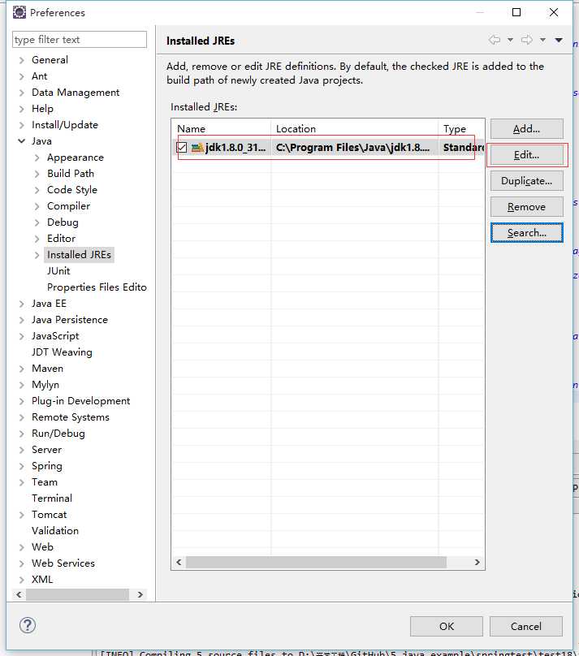The width and height of the screenshot is (579, 656).
Task: Expand the General tree node
Action: pos(22,60)
